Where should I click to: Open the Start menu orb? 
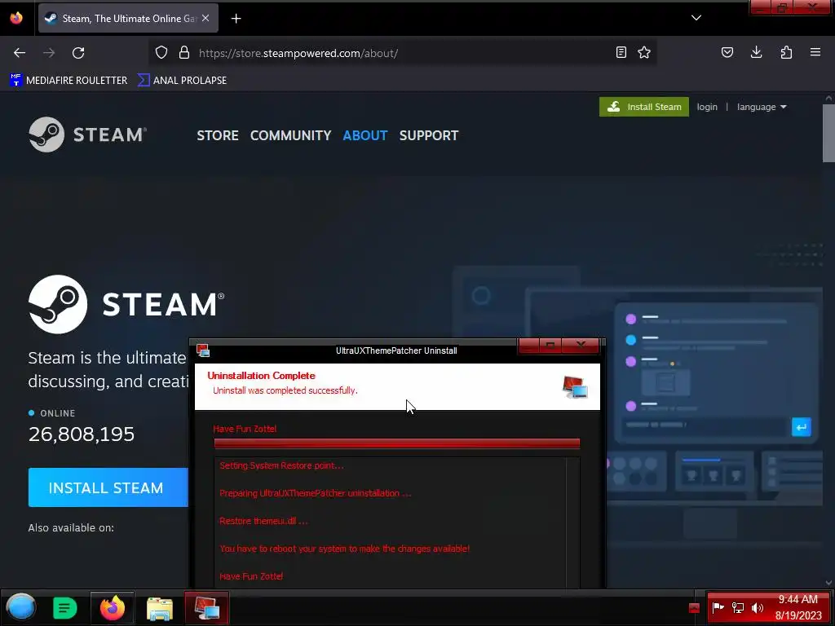(20, 608)
